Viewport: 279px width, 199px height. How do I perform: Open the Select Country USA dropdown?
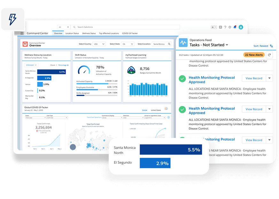pyautogui.click(x=99, y=44)
